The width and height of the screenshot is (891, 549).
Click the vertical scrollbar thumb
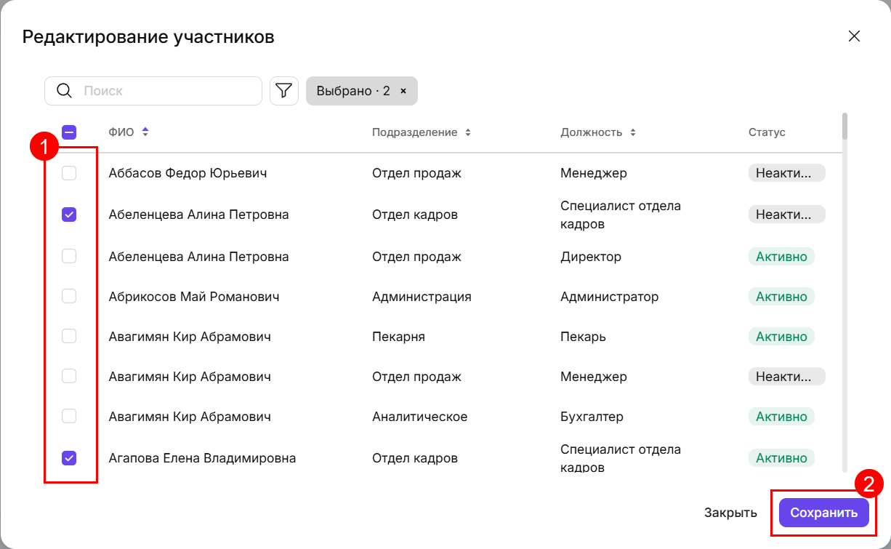click(x=844, y=126)
